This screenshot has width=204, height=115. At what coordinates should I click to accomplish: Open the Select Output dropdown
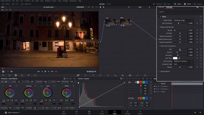[x=183, y=20]
